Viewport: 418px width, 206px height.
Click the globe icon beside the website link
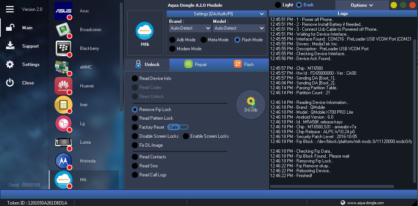tap(343, 203)
